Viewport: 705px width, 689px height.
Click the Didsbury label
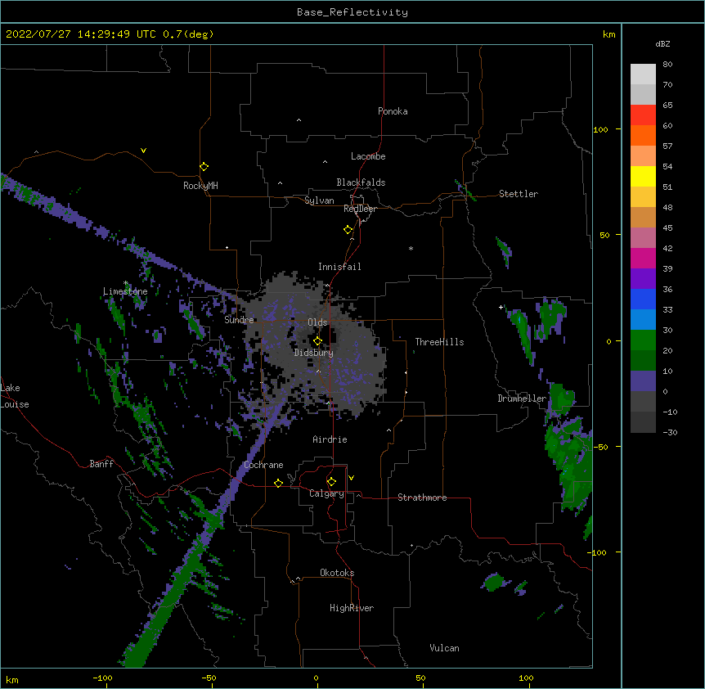tap(313, 353)
